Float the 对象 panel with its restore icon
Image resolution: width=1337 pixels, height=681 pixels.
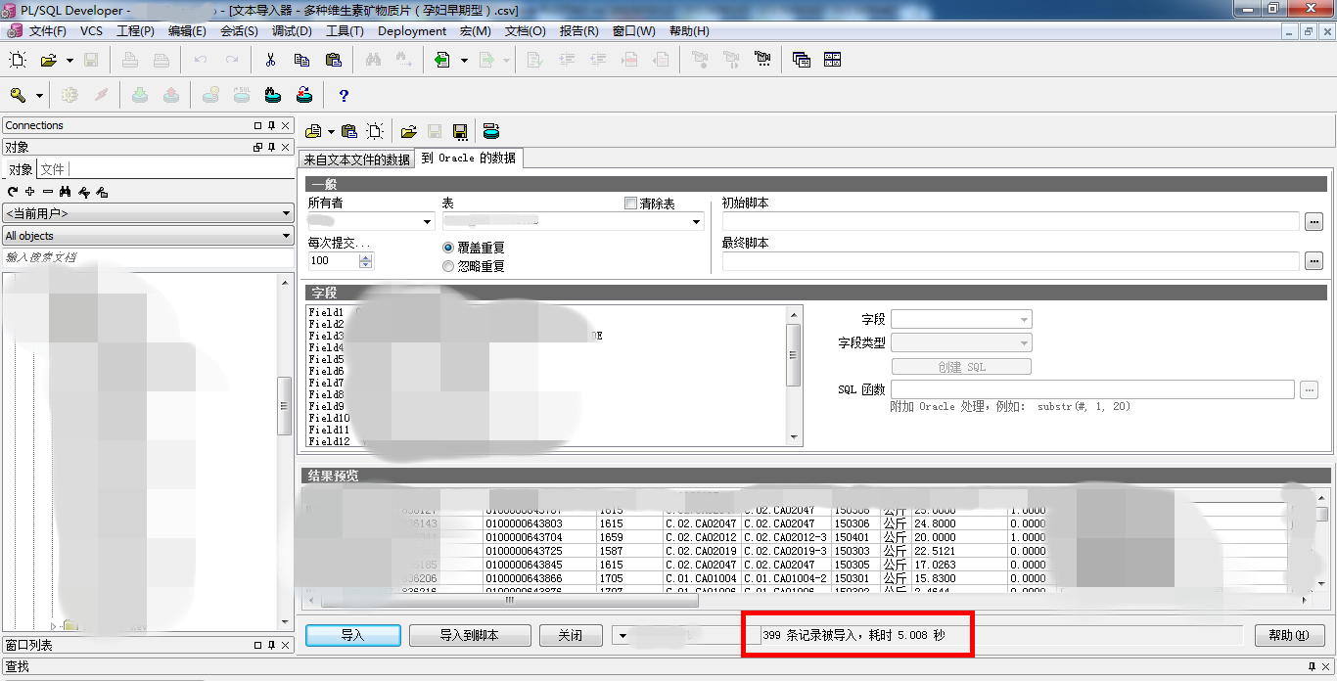pos(258,148)
